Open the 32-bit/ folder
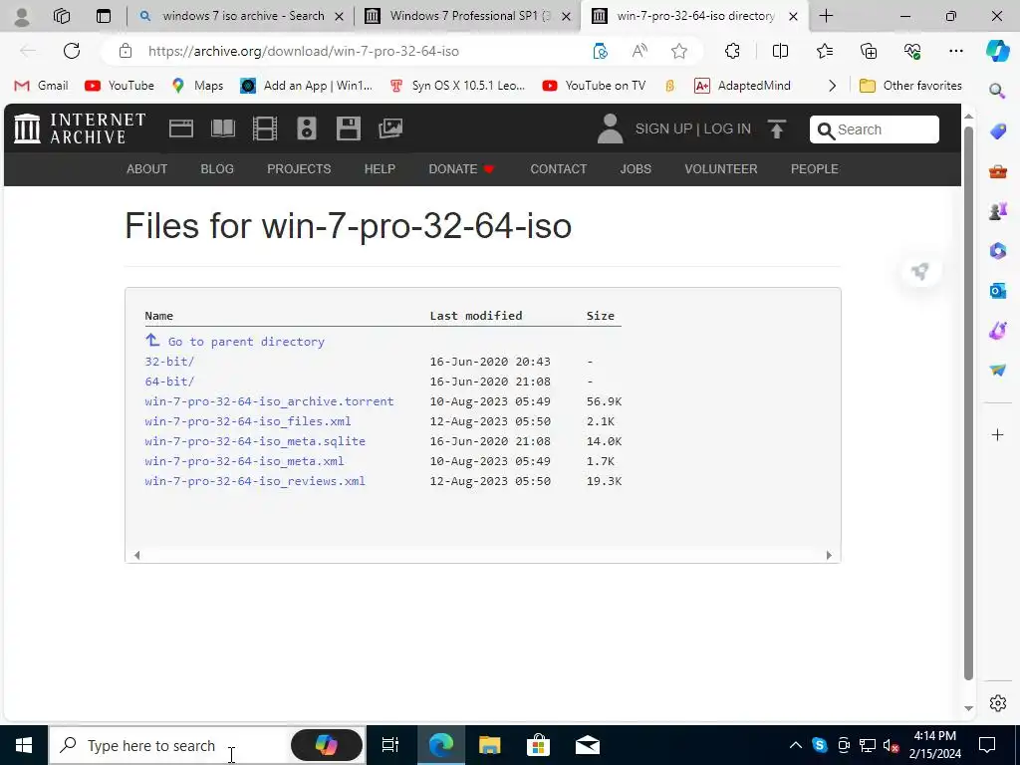This screenshot has height=765, width=1020. (169, 361)
